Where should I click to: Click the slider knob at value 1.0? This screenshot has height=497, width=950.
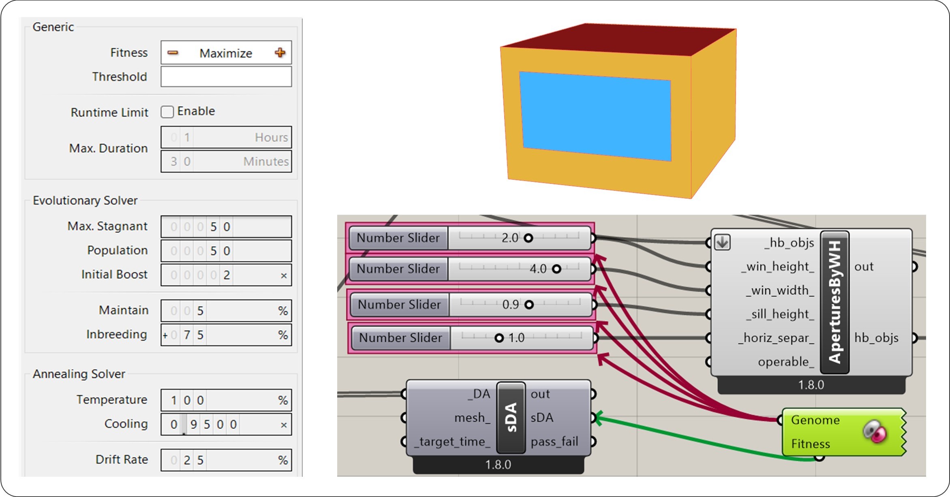(499, 337)
